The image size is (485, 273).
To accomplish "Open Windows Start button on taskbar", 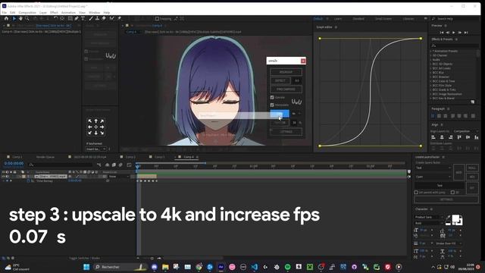I will click(86, 267).
